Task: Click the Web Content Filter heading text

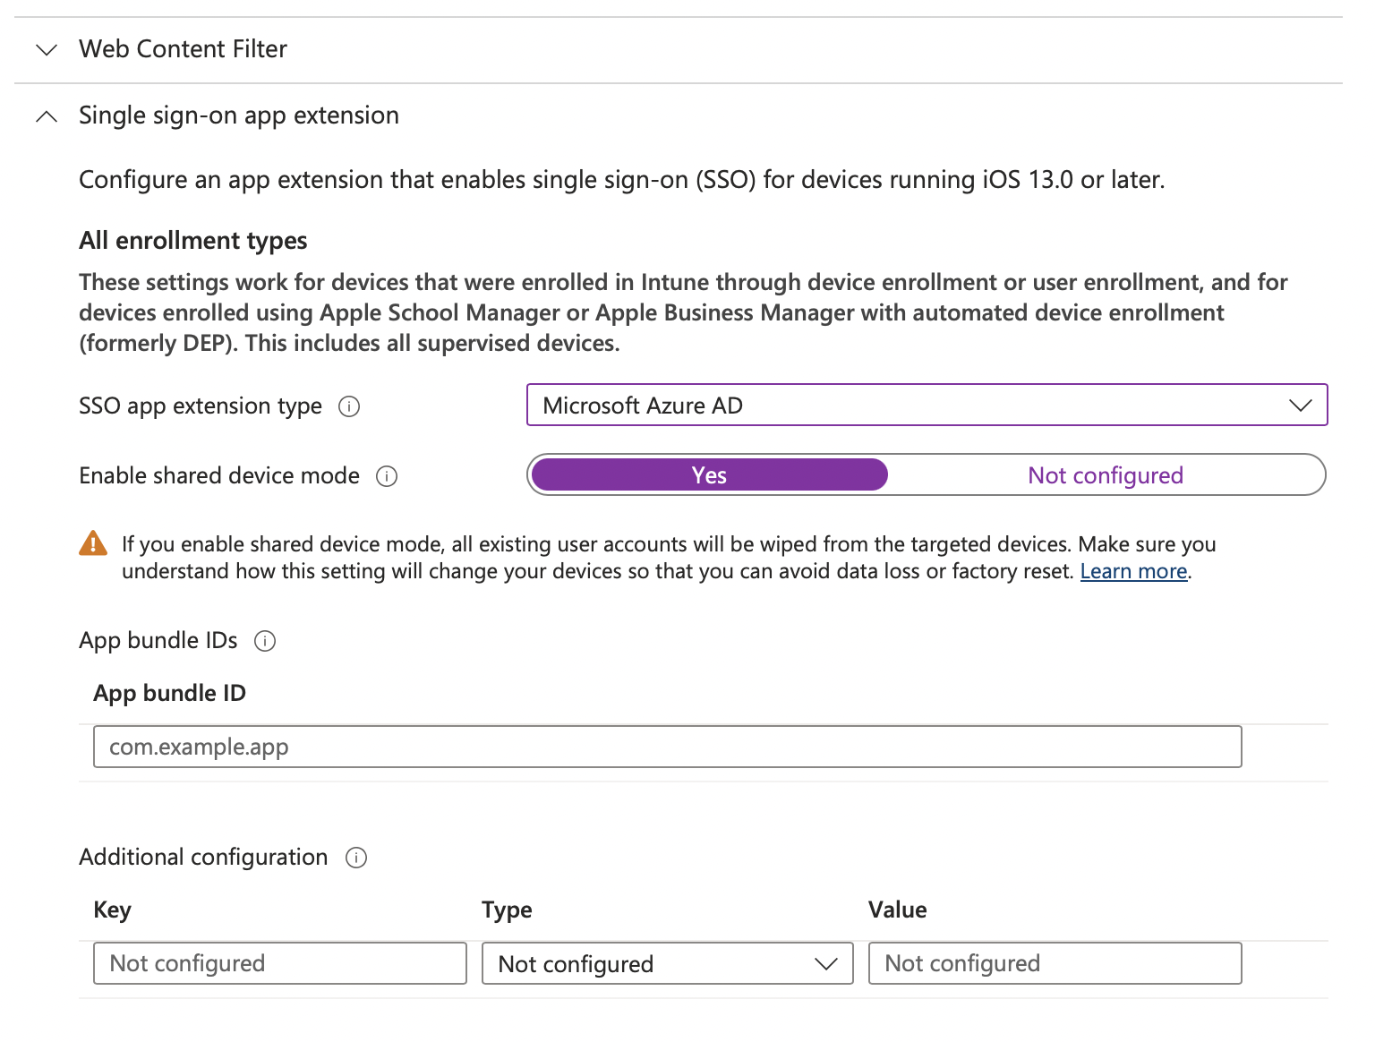Action: coord(183,49)
